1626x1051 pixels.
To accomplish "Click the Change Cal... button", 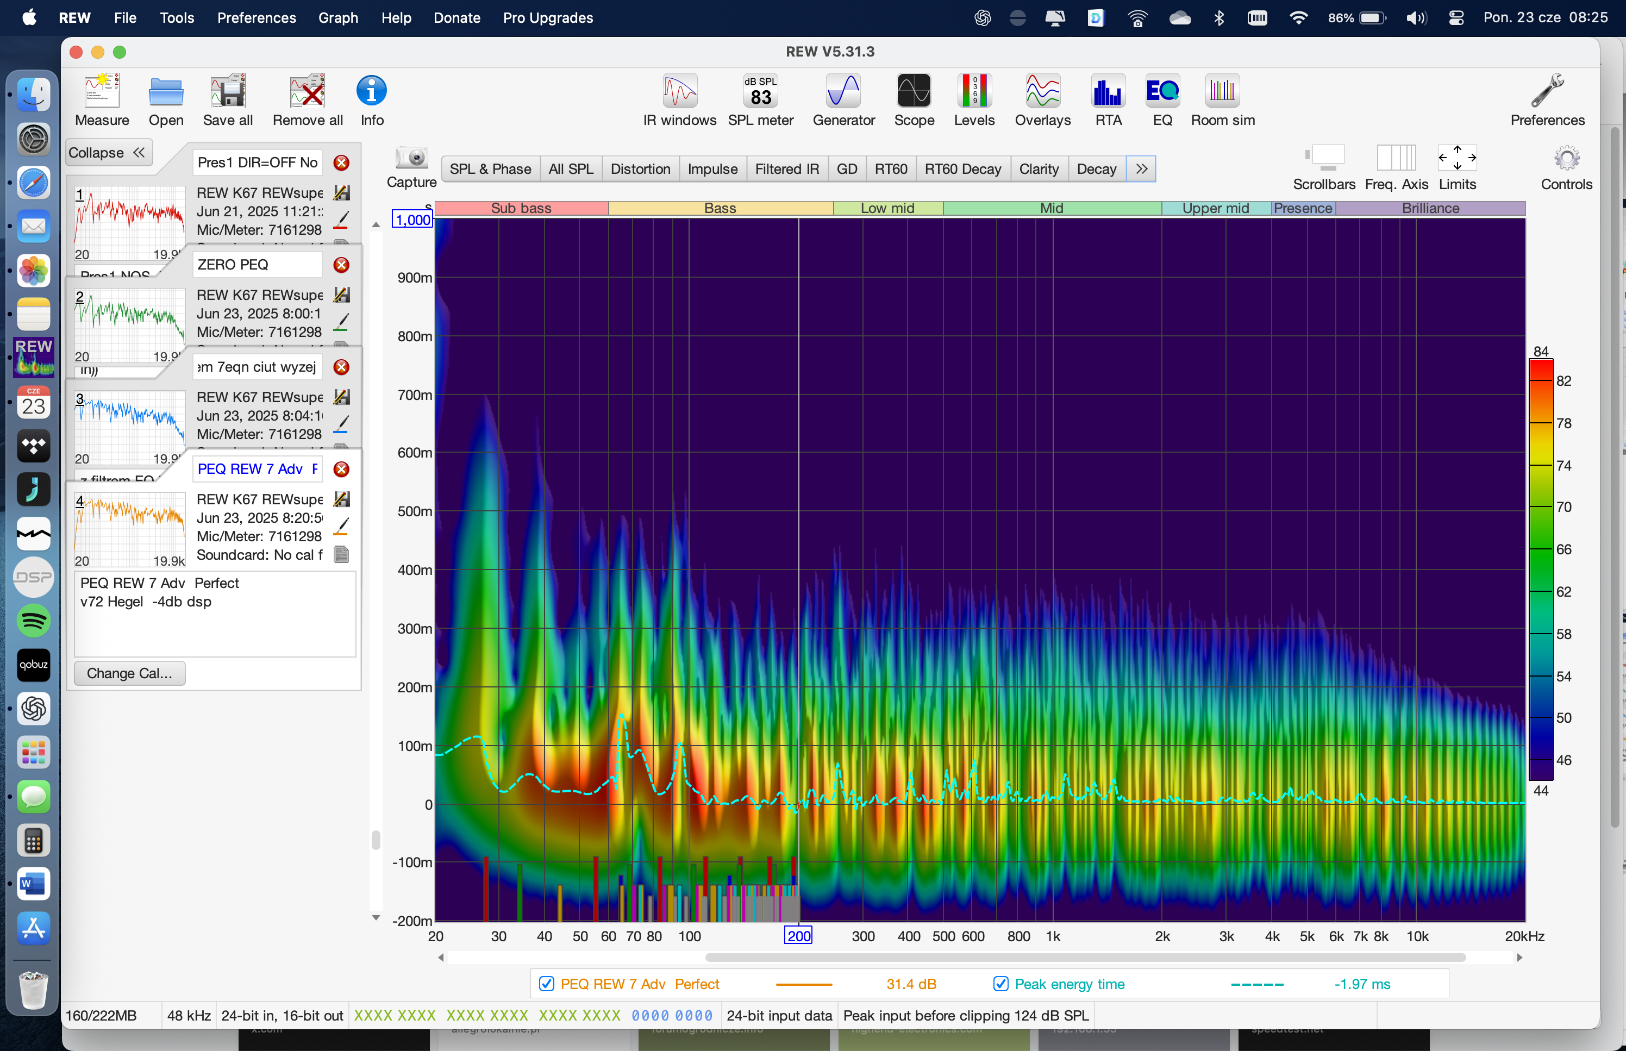I will [129, 673].
